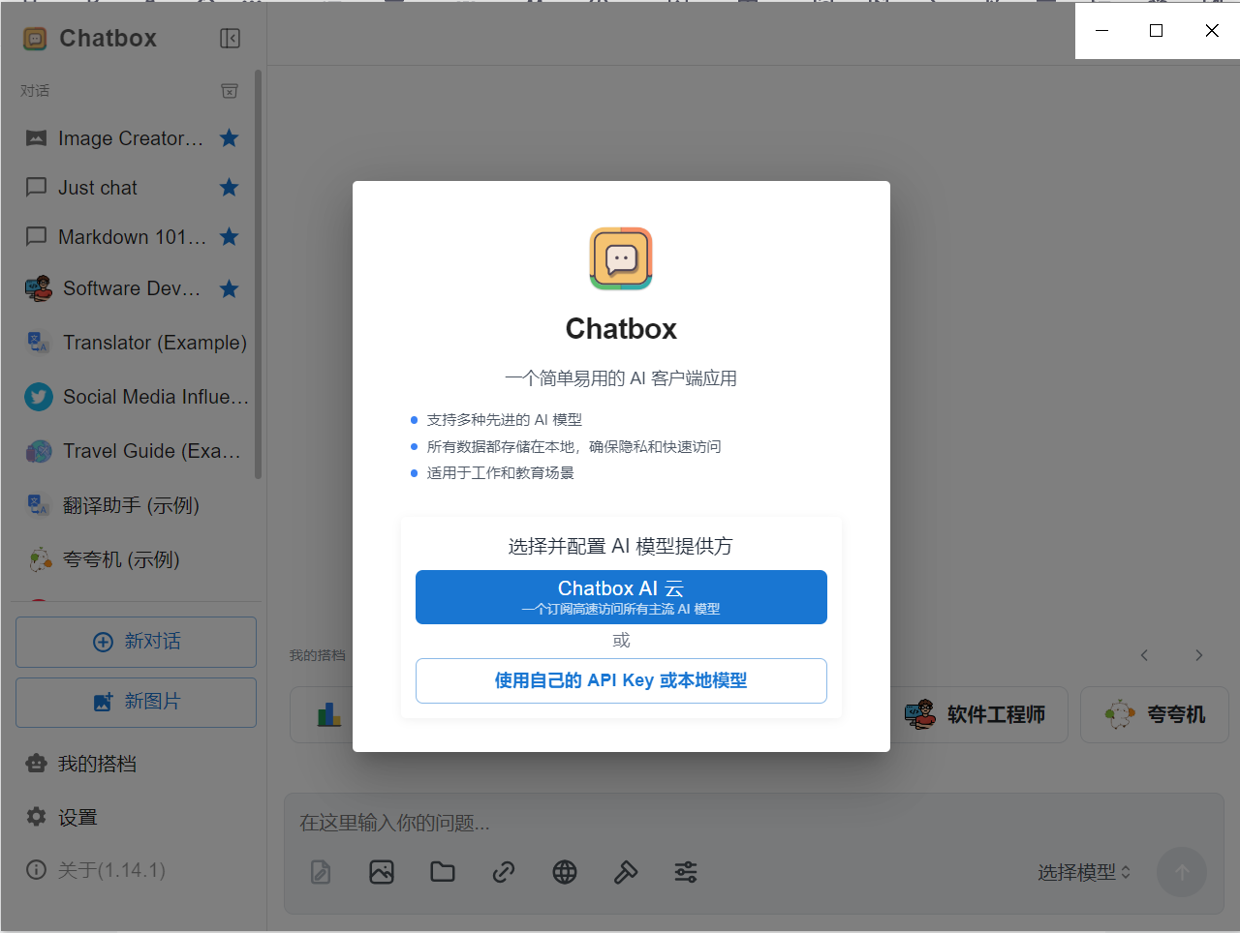Viewport: 1240px width, 933px height.
Task: Click 使用自己的 API Key 或本地模型 button
Action: [621, 680]
